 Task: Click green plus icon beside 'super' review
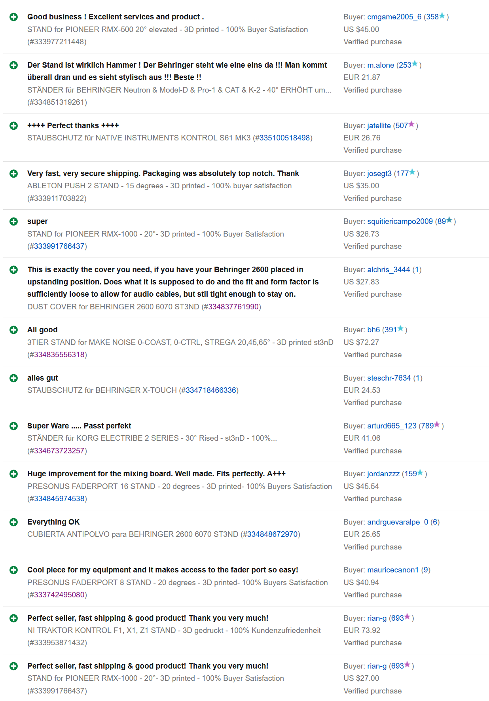coord(13,222)
